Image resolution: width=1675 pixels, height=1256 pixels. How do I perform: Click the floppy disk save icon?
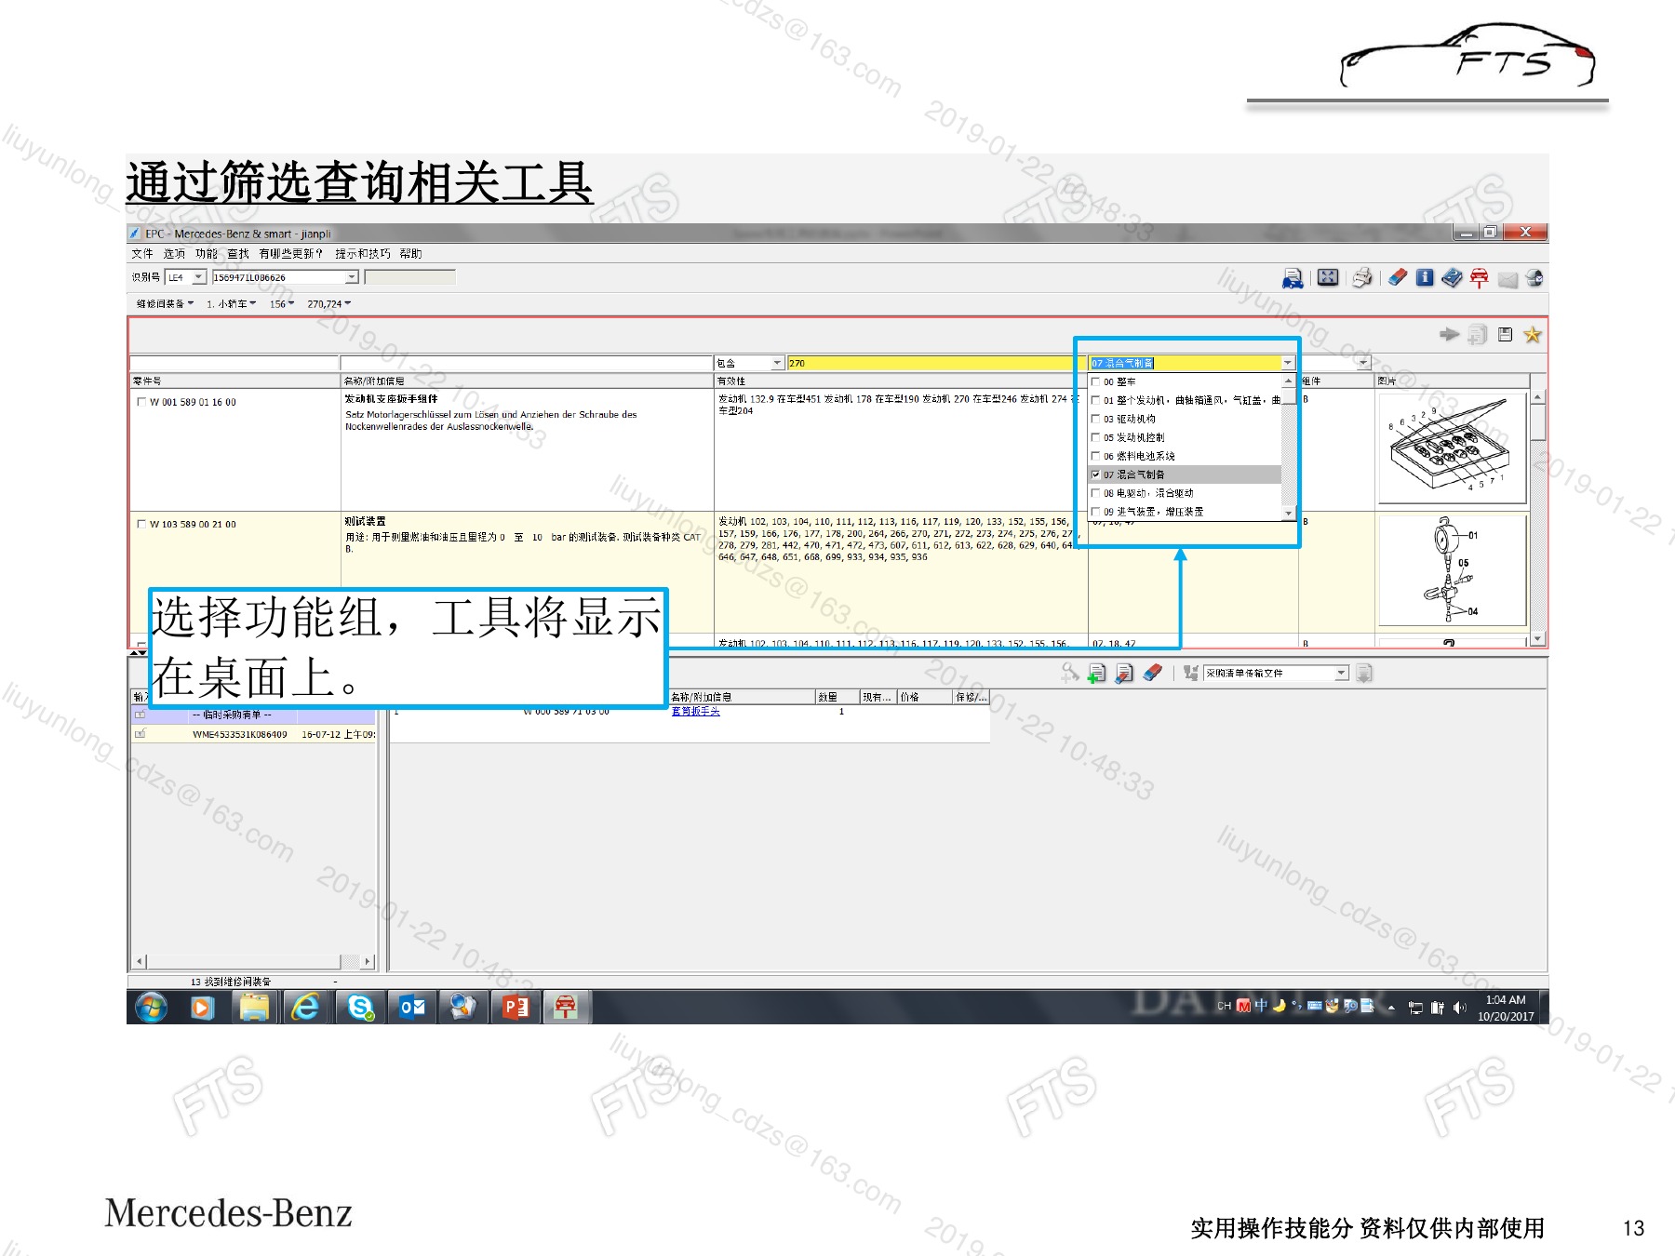point(1506,334)
